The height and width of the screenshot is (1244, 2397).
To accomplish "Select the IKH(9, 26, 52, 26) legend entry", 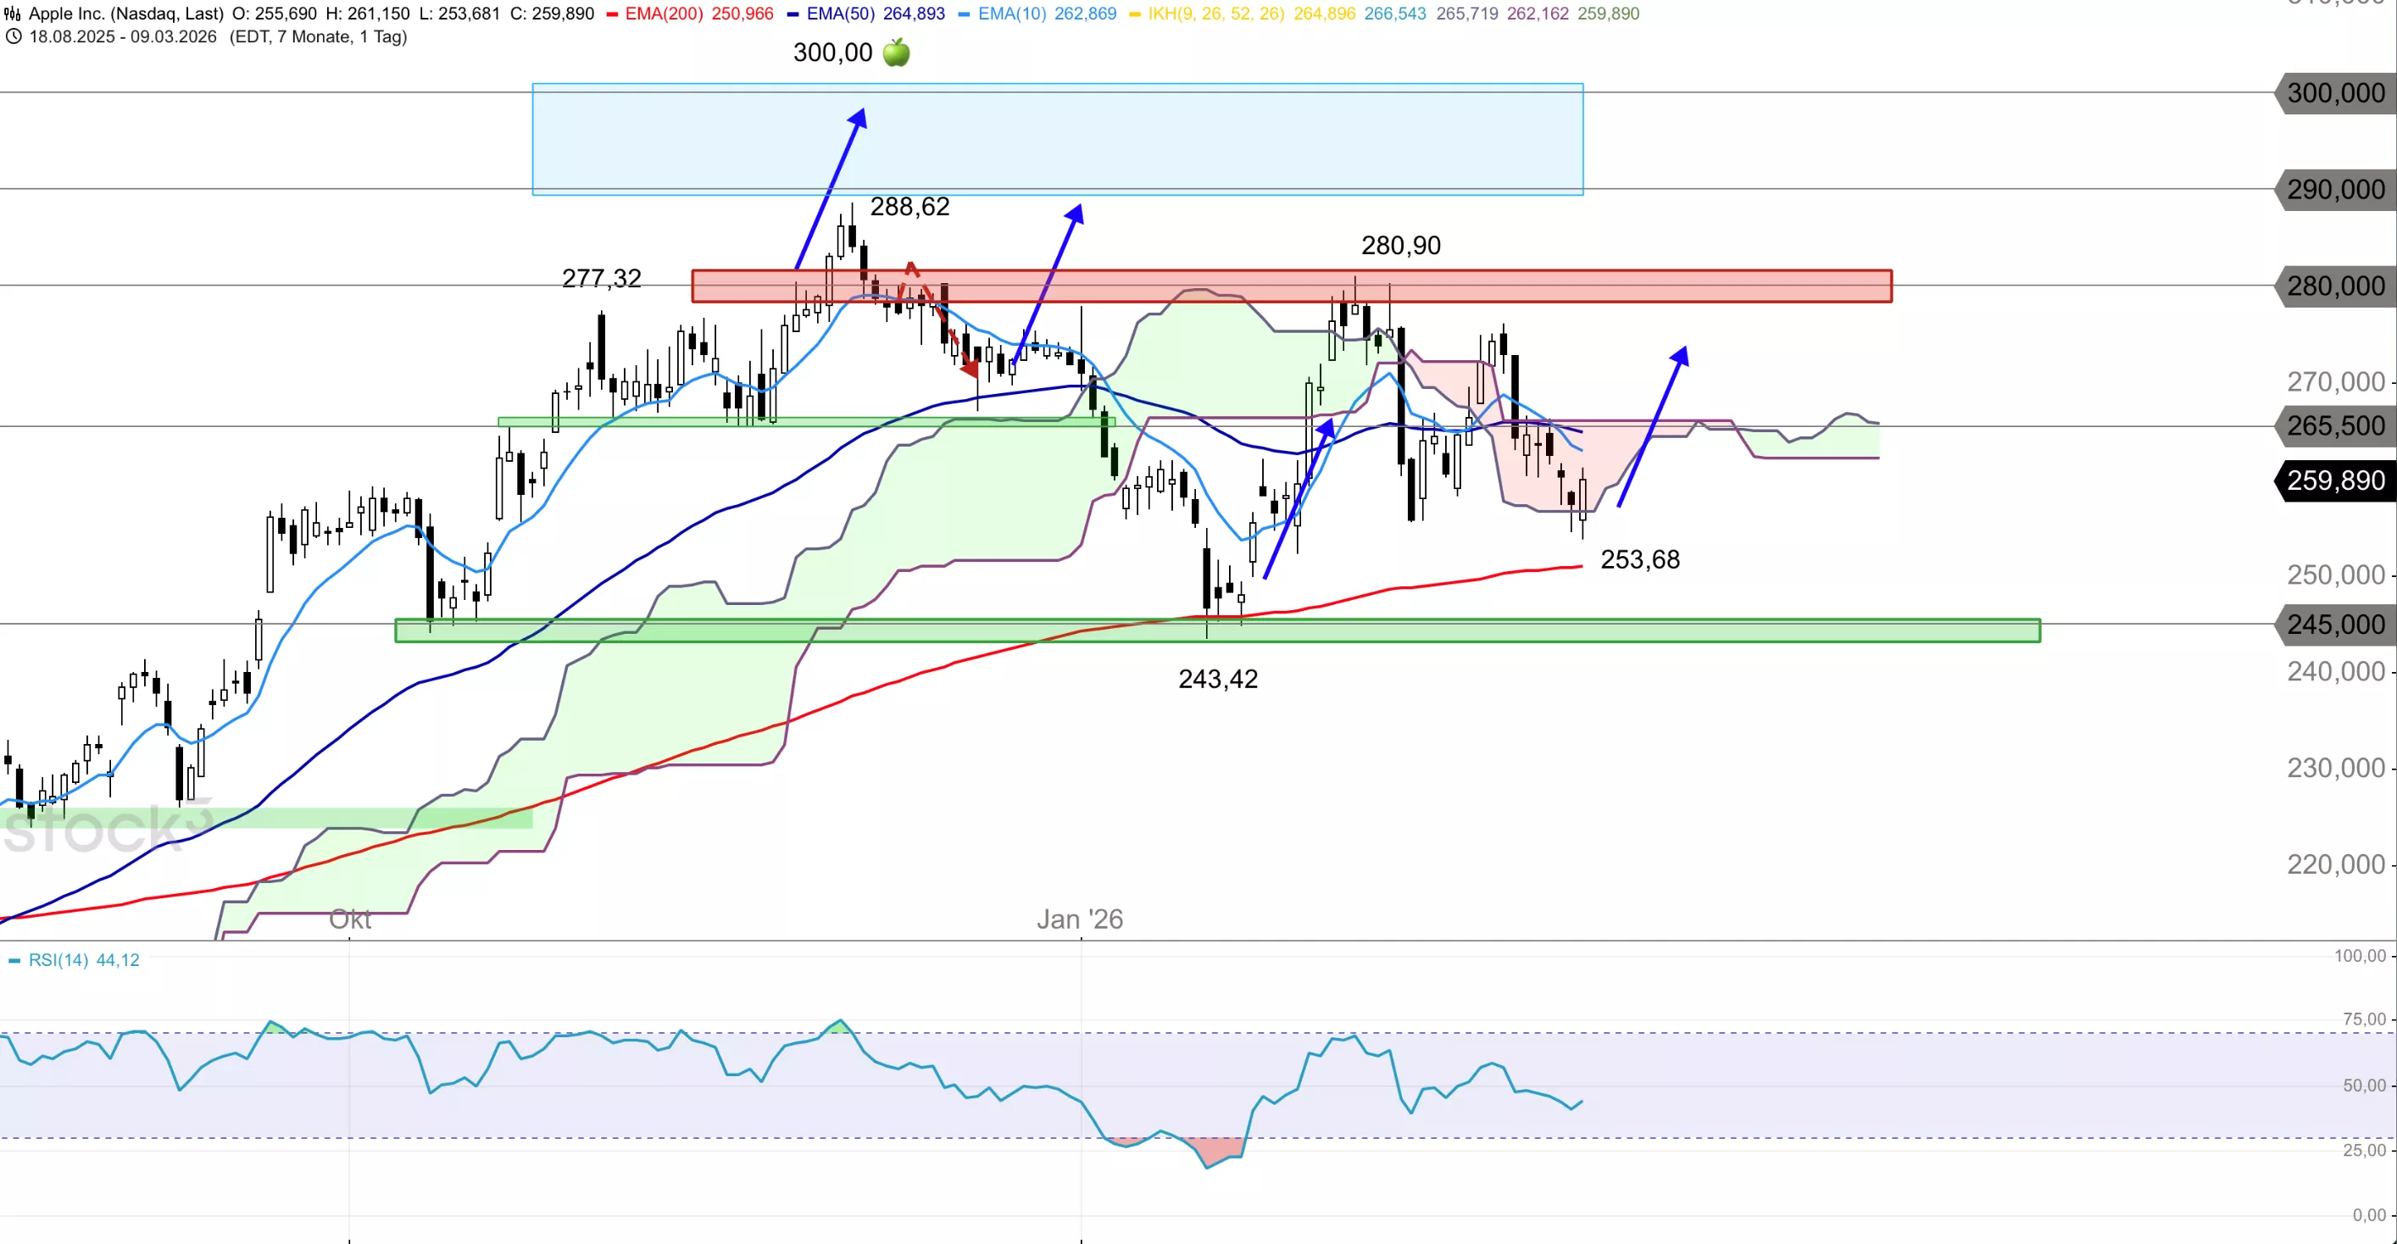I will [1215, 14].
